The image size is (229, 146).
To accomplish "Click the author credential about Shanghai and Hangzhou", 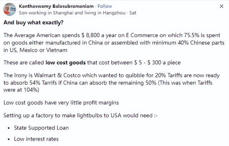I will (72, 12).
